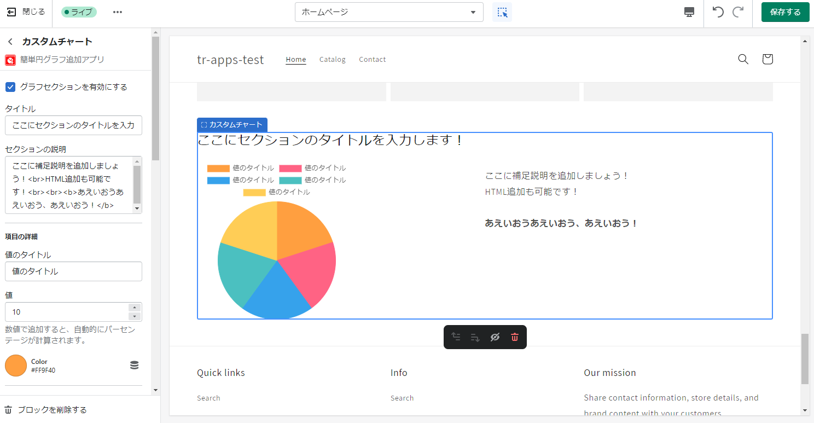Hide section with the crossed-eye icon

click(495, 337)
